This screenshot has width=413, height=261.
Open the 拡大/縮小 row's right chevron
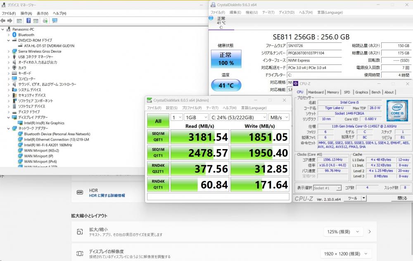point(370,232)
